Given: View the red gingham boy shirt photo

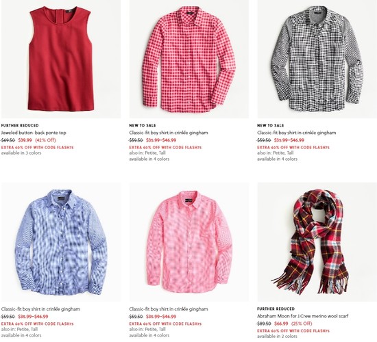Looking at the screenshot, I should click(x=189, y=59).
